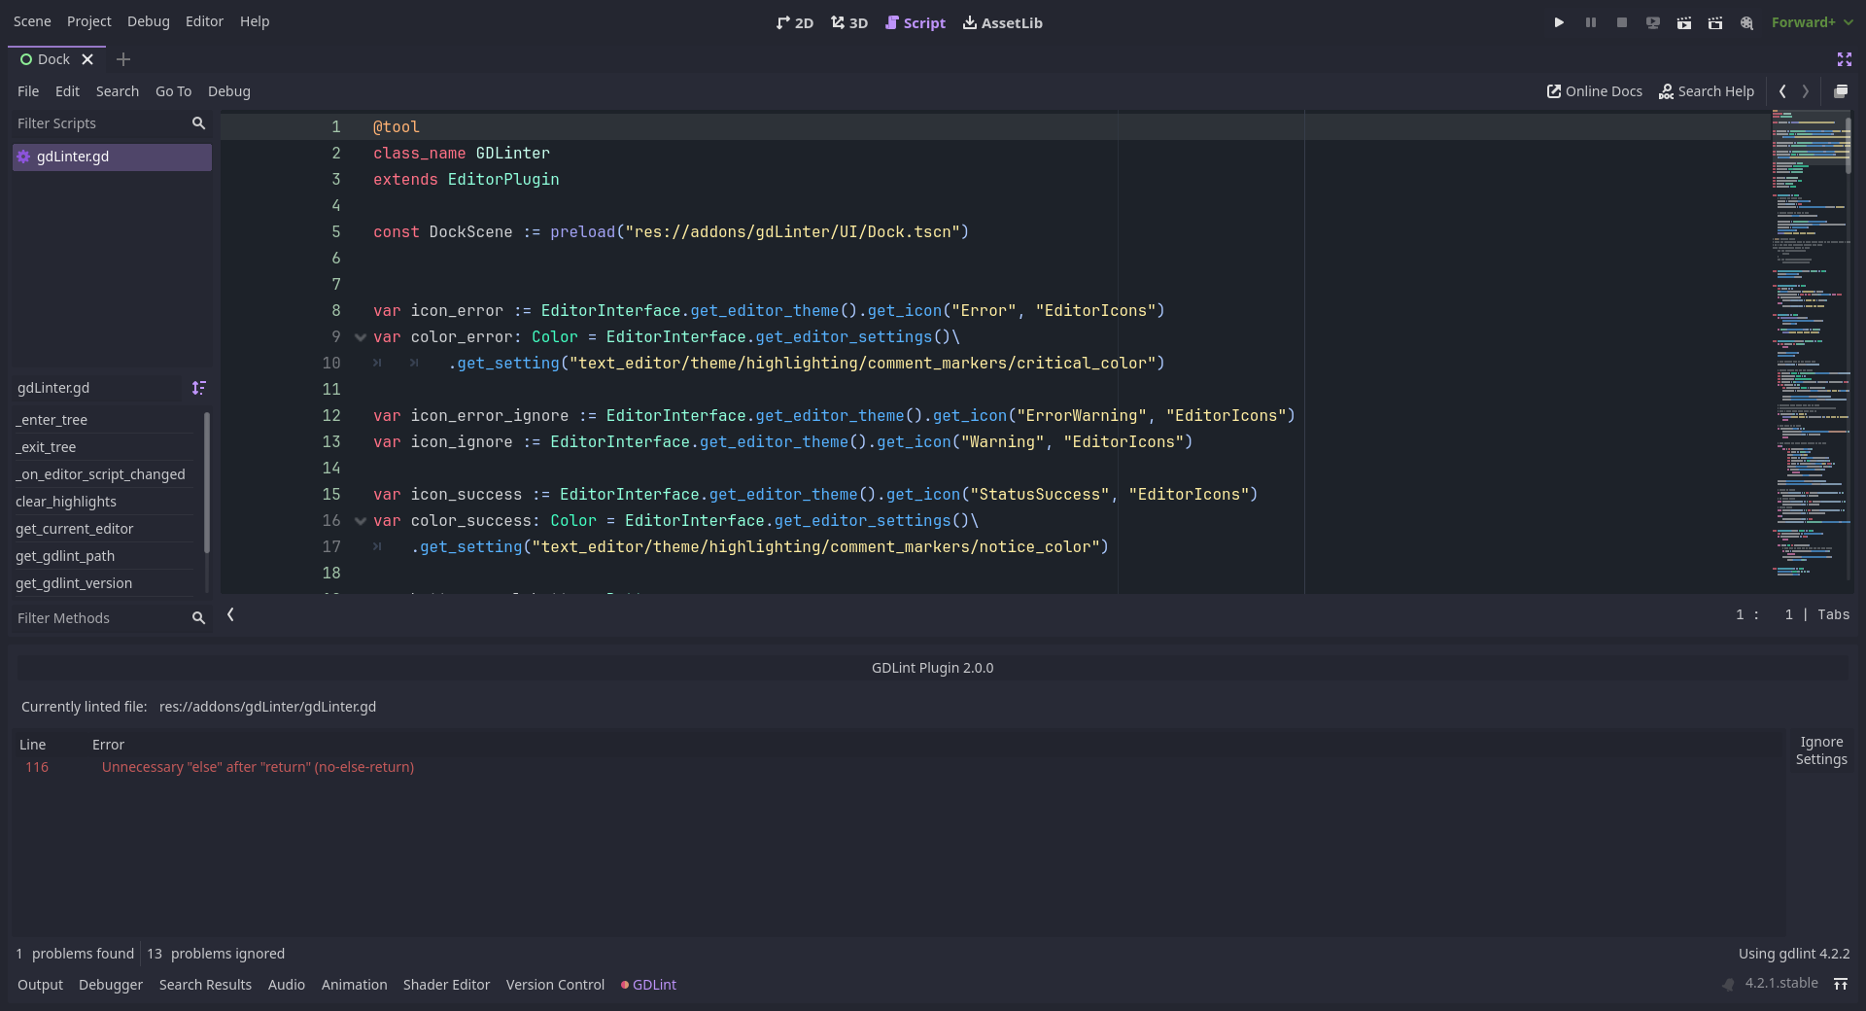This screenshot has height=1011, width=1866.
Task: Click the Run Remote Debug icon
Action: 1653,22
